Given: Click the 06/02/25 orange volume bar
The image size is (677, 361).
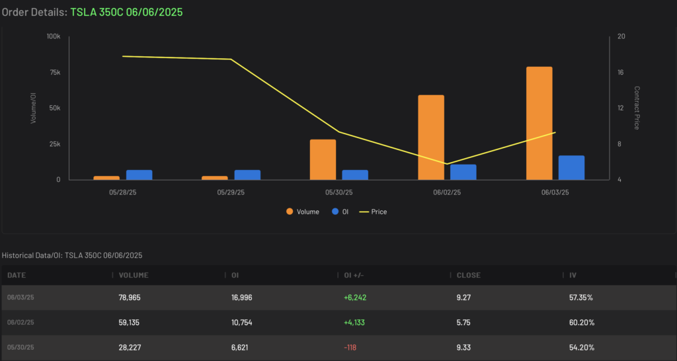Looking at the screenshot, I should click(x=431, y=138).
